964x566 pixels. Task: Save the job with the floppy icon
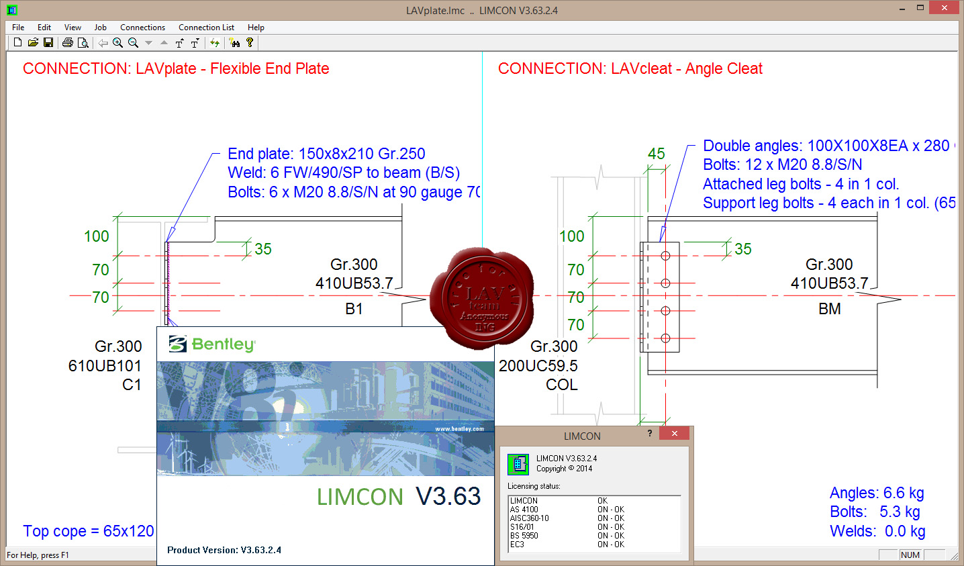[48, 42]
